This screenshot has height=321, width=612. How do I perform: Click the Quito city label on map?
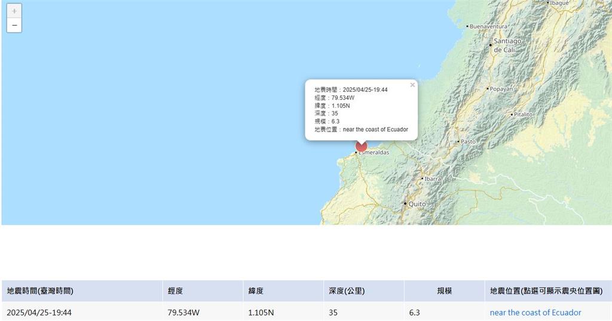pos(417,203)
